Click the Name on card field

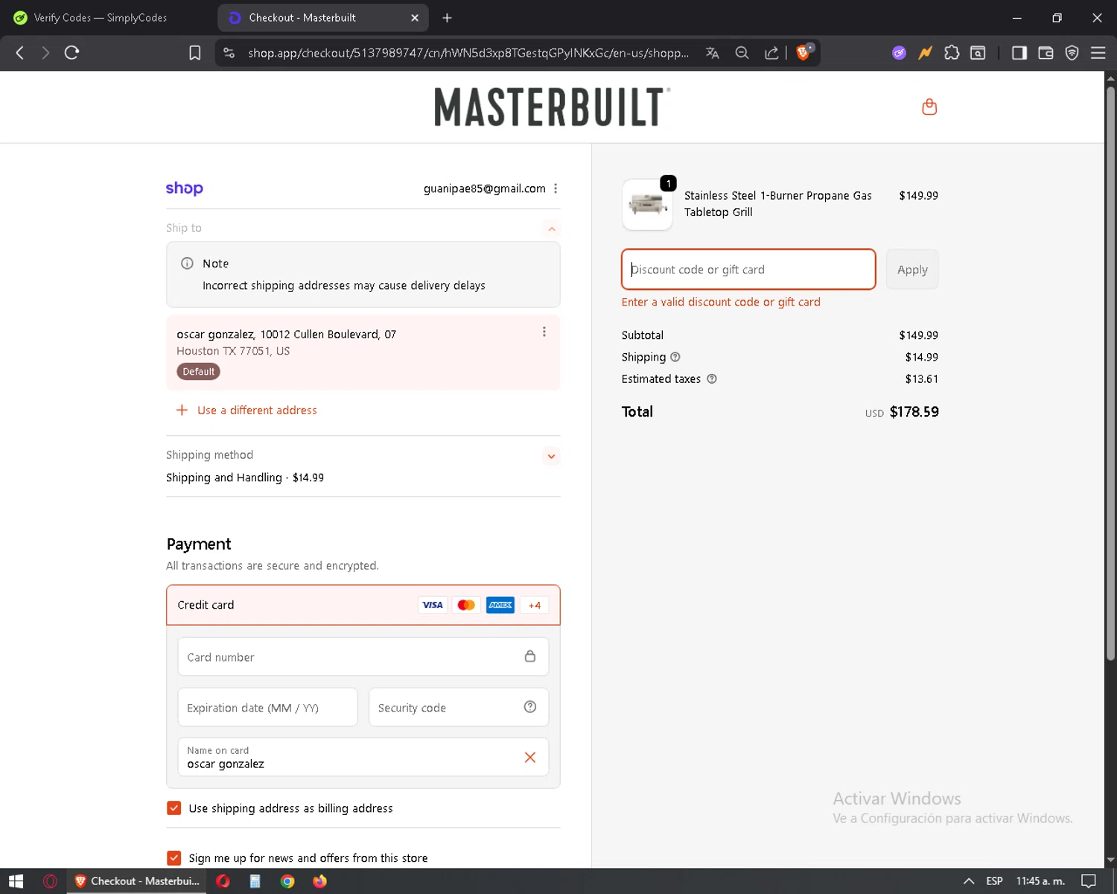[x=363, y=757]
